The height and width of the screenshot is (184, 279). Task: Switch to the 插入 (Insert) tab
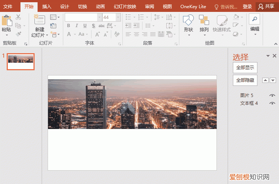pos(47,7)
